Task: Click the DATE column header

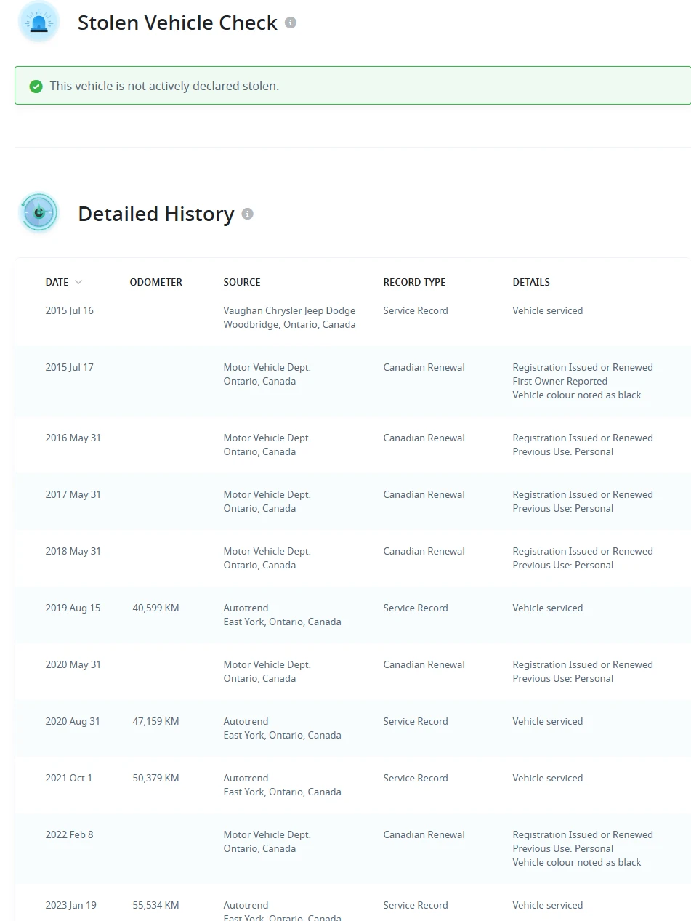Action: pyautogui.click(x=57, y=282)
